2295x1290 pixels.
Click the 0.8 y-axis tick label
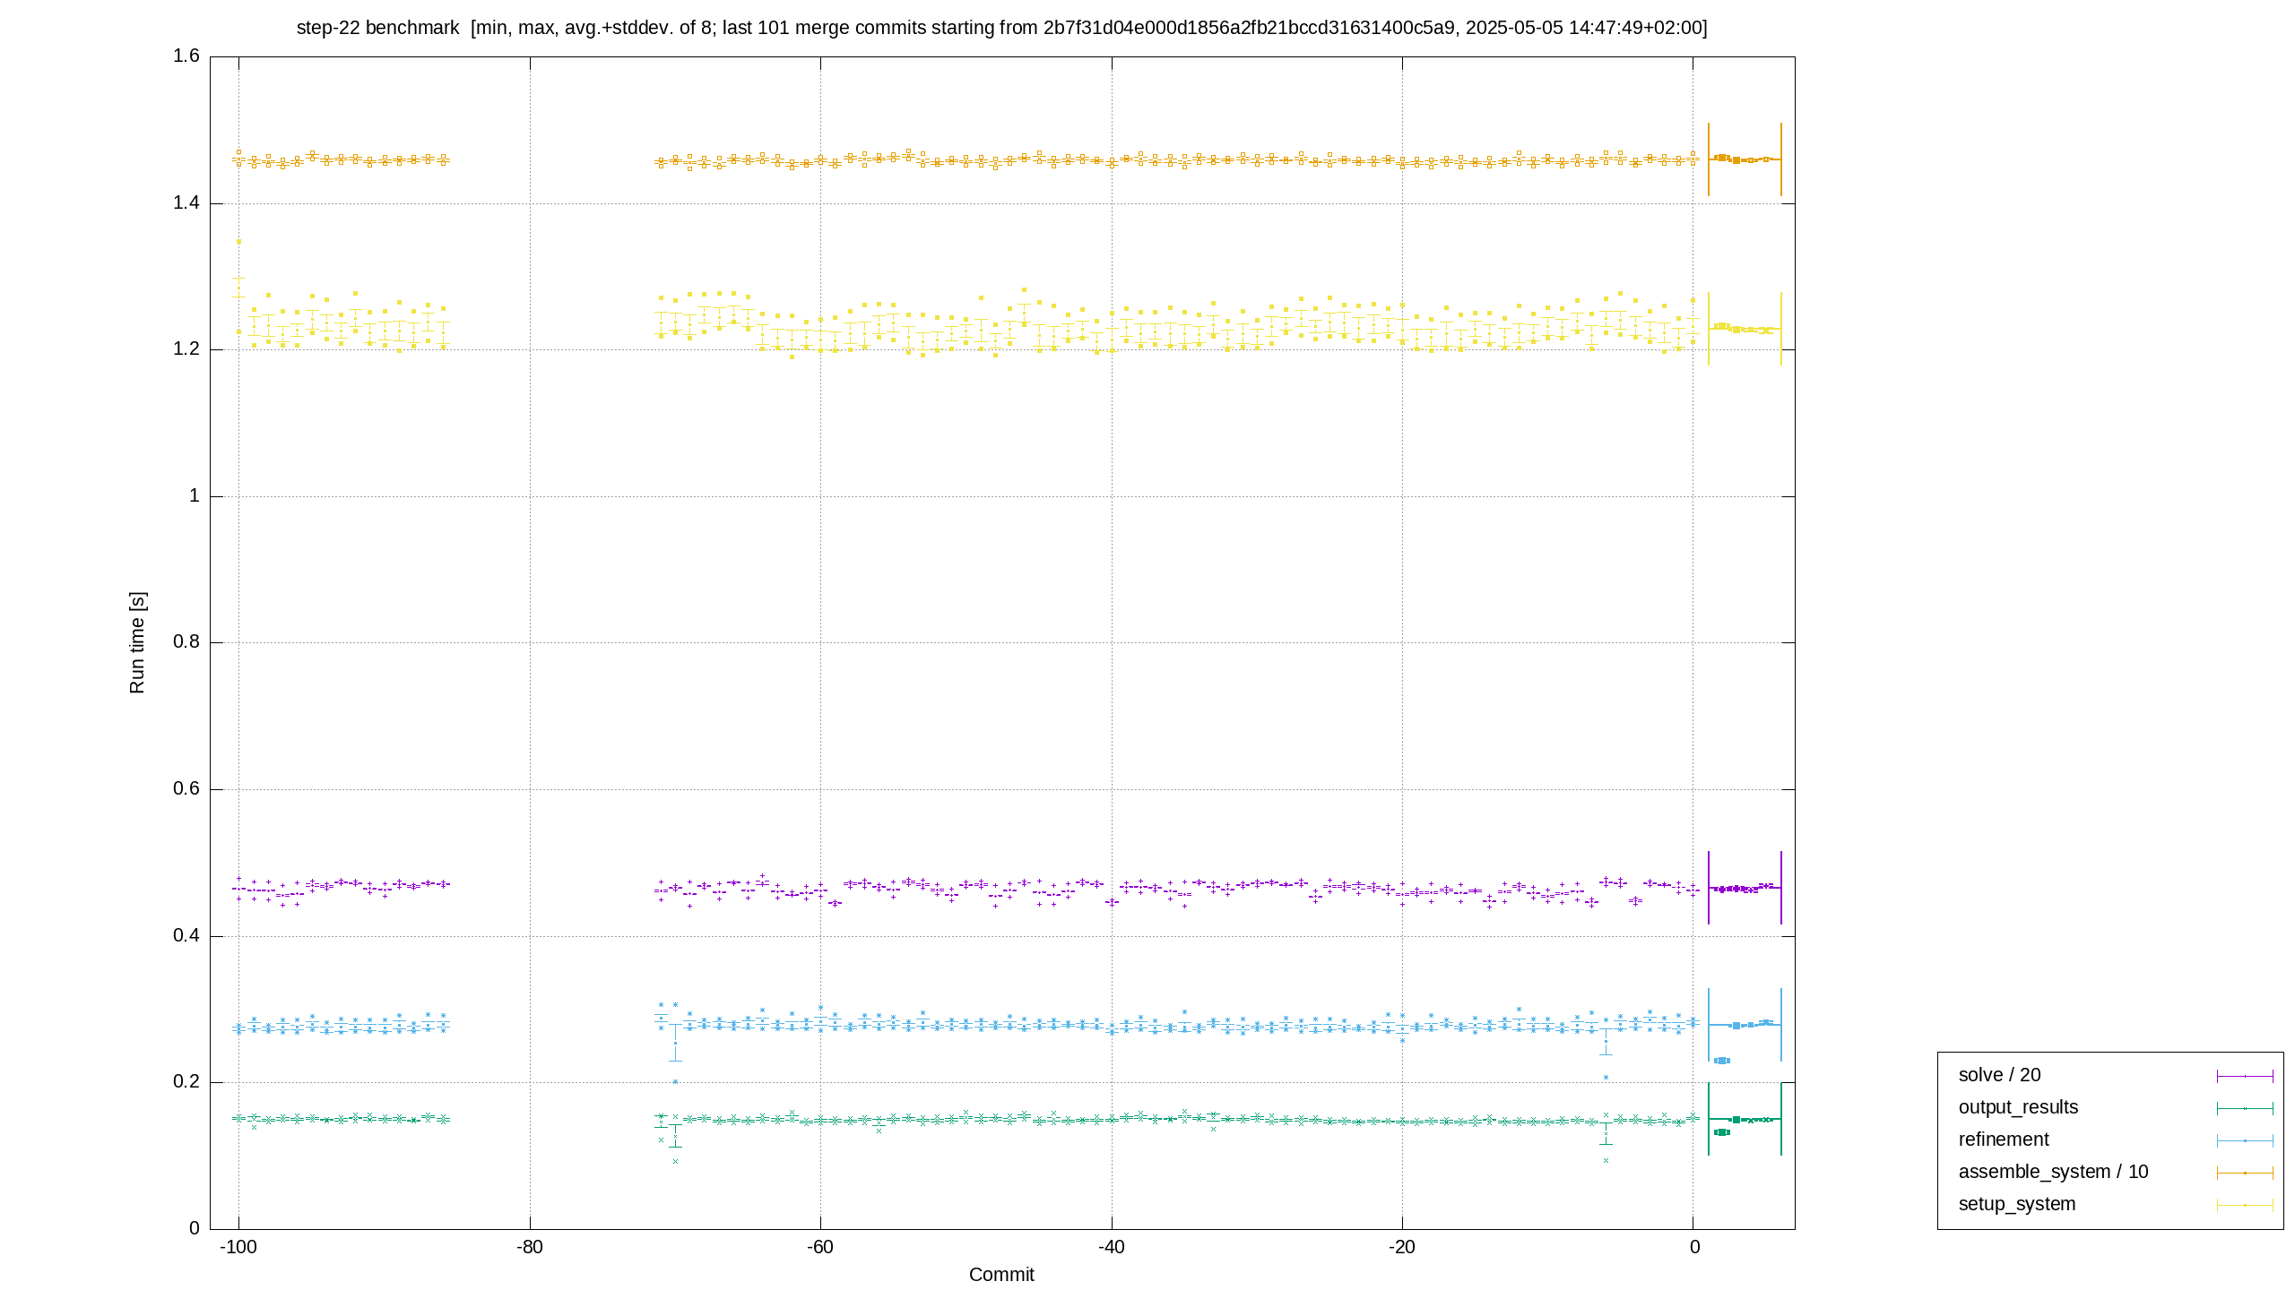tap(186, 642)
